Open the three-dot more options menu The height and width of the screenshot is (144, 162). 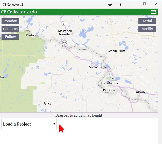click(x=120, y=4)
